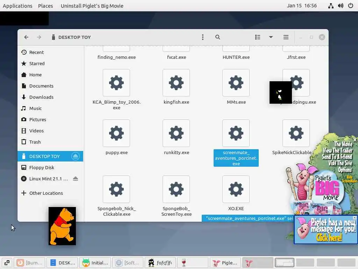Select Spongebob_Nick_Clickable.exe file icon
Viewport: 358px width, 269px height.
point(116,189)
